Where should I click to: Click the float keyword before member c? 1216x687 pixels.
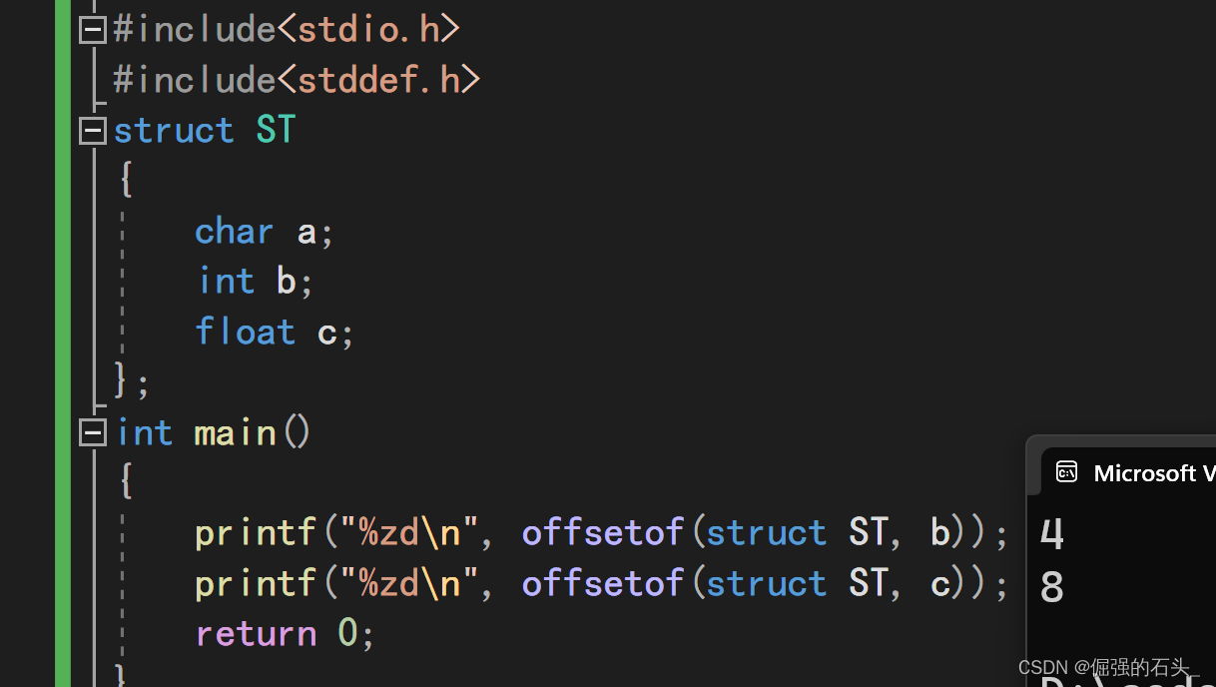(x=245, y=332)
